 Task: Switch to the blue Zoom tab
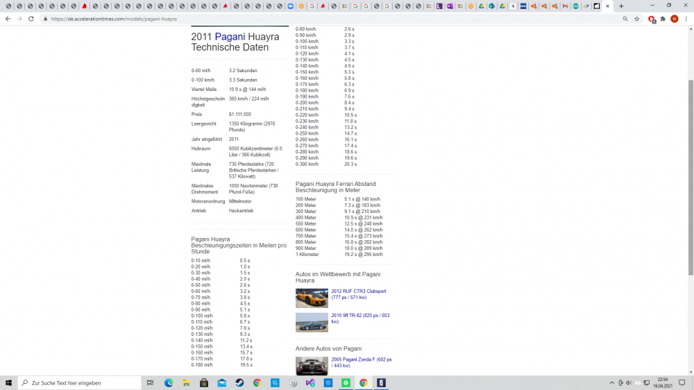[x=290, y=6]
